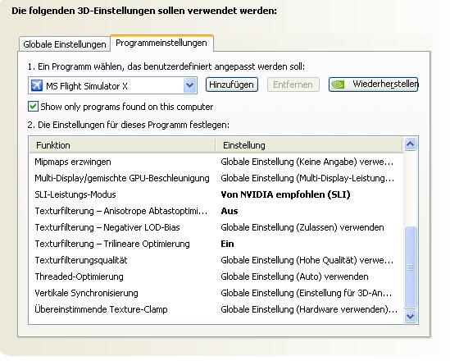Click 'Globale Einstellung (Zulassen) verwenden' value
450x361 pixels.
pyautogui.click(x=302, y=227)
